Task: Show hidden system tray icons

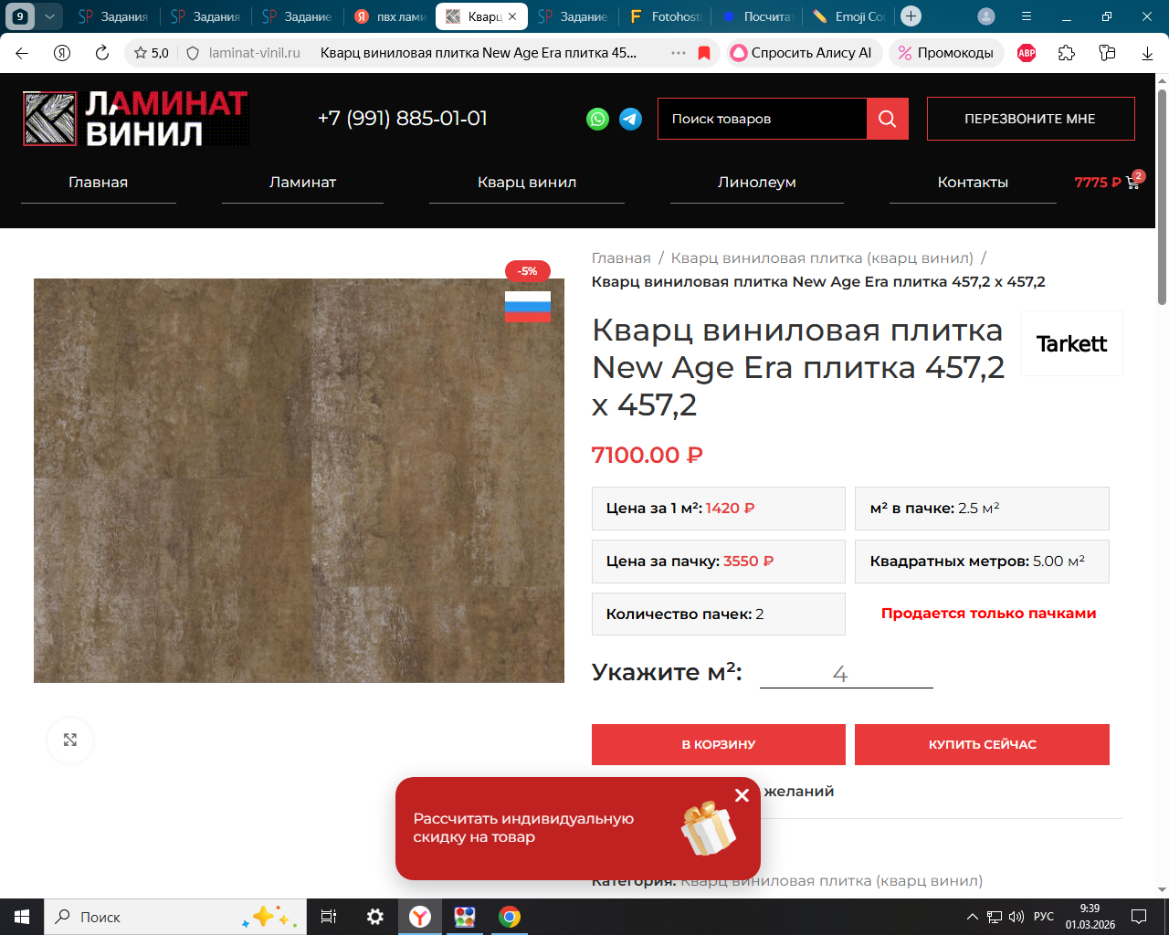Action: (972, 917)
